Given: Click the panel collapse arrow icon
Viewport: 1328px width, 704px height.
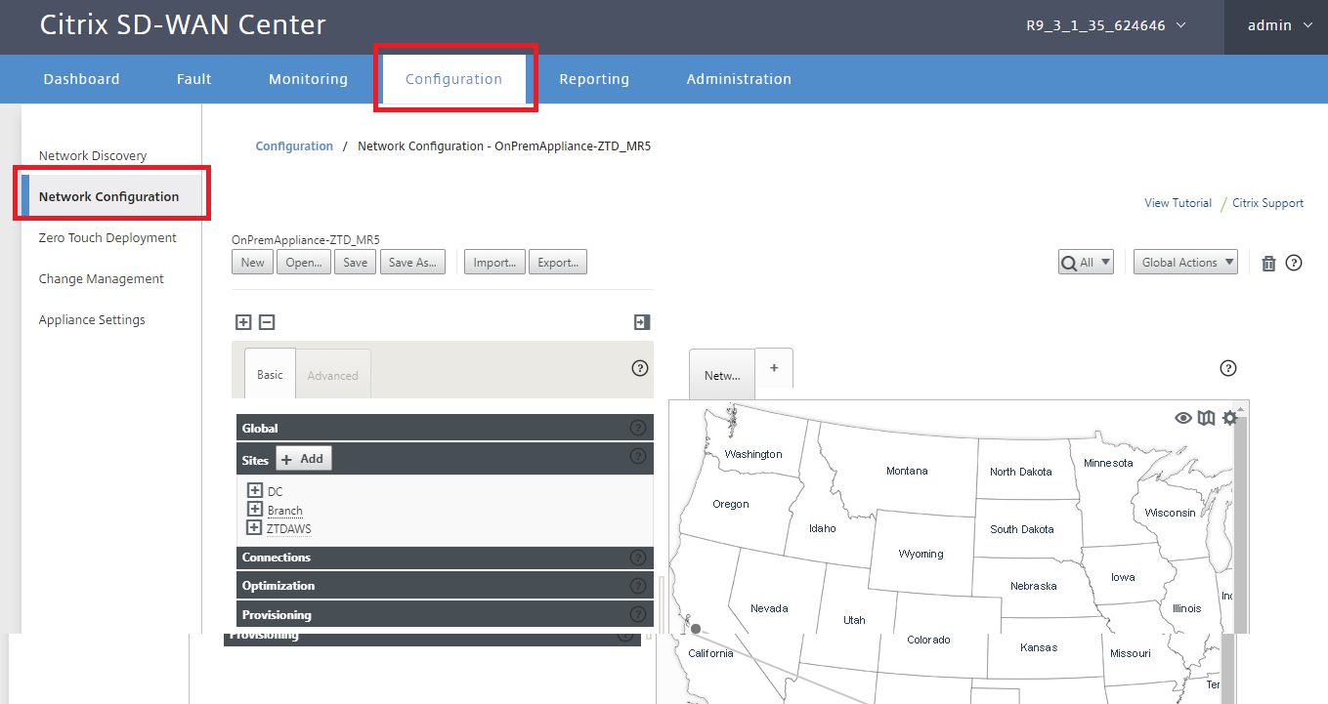Looking at the screenshot, I should pyautogui.click(x=642, y=322).
